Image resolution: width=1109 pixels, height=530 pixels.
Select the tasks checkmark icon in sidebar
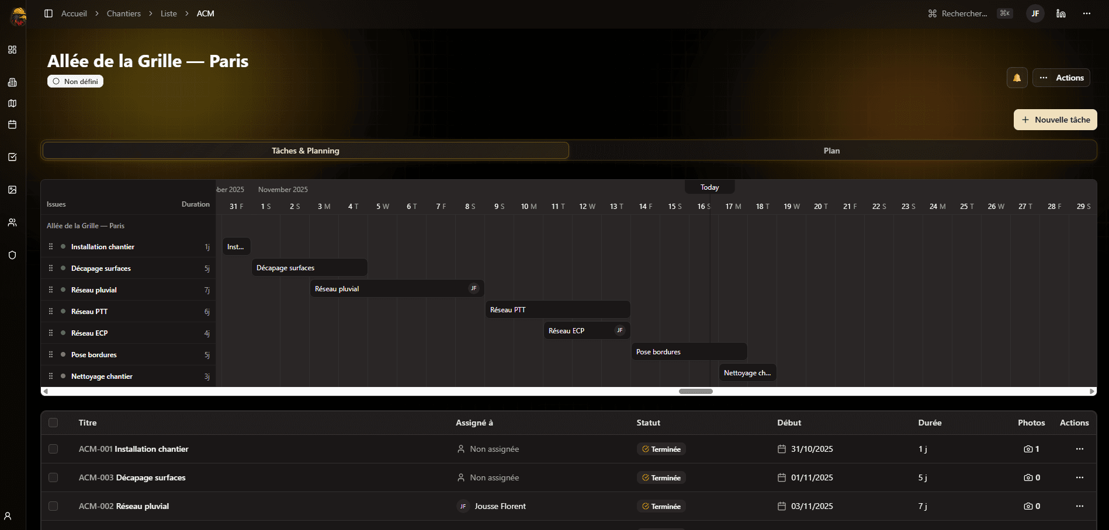[x=12, y=157]
